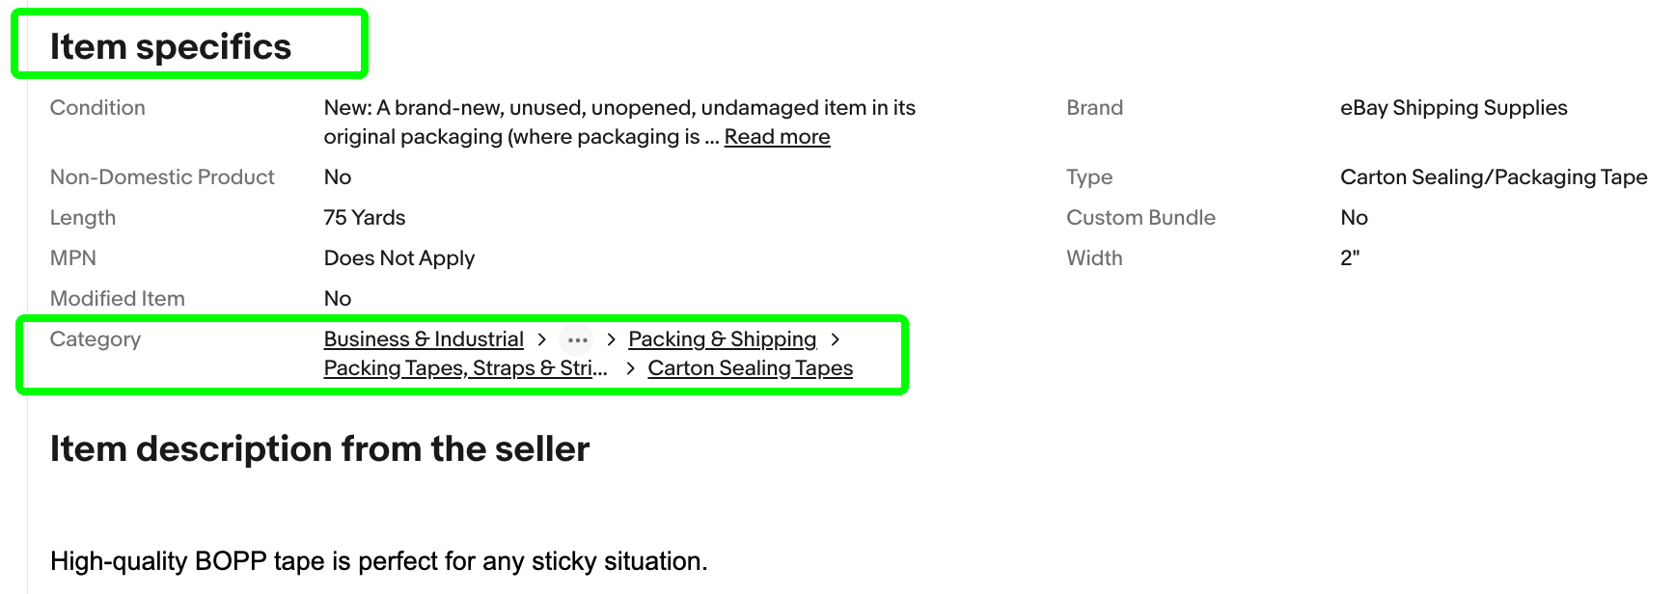Click the Carton Sealing/Packaging Tape type value
The image size is (1675, 594).
[1494, 176]
